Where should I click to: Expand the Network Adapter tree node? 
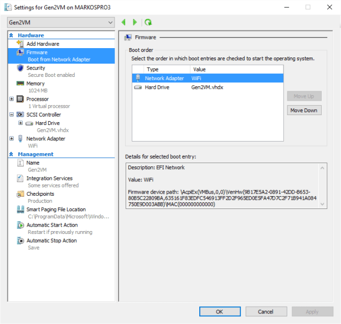pyautogui.click(x=12, y=139)
